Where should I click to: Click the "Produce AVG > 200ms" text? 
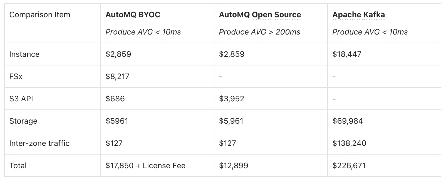tap(259, 32)
